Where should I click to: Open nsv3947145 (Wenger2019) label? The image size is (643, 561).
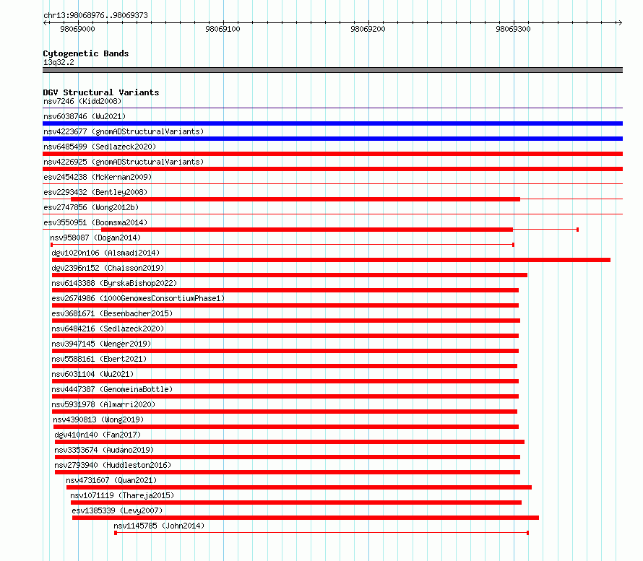click(x=101, y=344)
